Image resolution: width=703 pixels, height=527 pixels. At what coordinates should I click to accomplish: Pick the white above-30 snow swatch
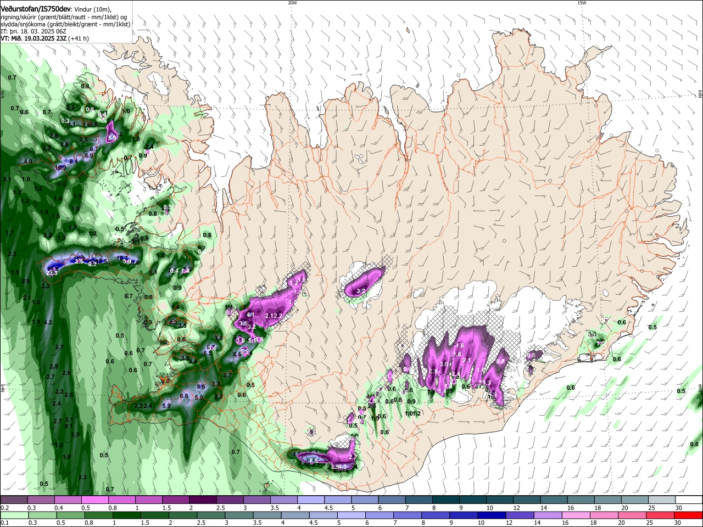pos(689,500)
